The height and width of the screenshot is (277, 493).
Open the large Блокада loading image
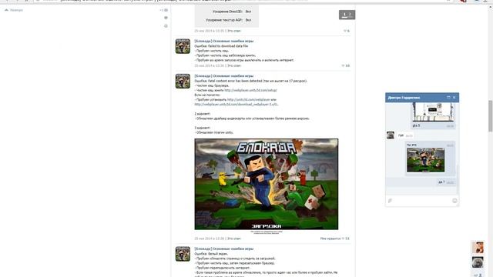pos(267,184)
